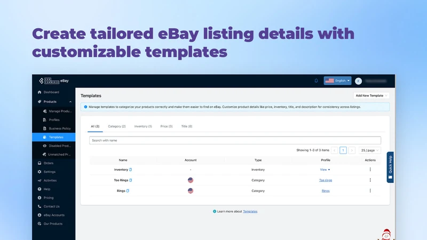
Task: Click the snowman mascot icon
Action: point(386,234)
